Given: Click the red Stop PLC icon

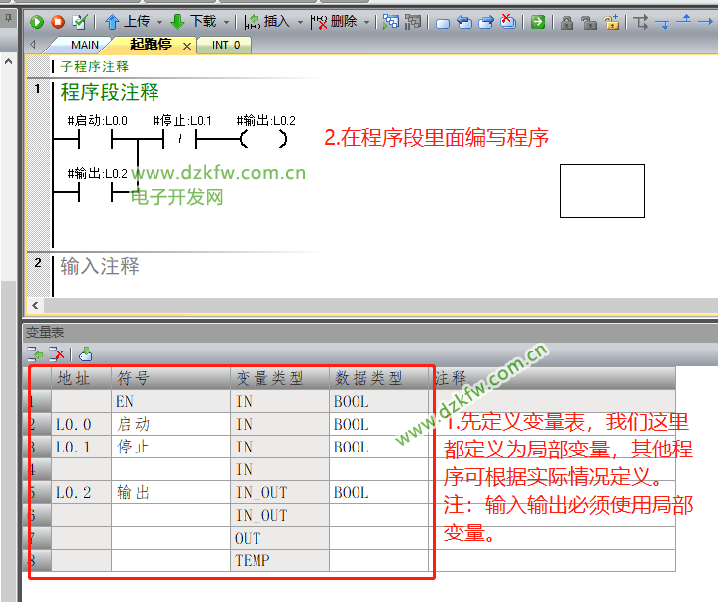Looking at the screenshot, I should point(58,21).
